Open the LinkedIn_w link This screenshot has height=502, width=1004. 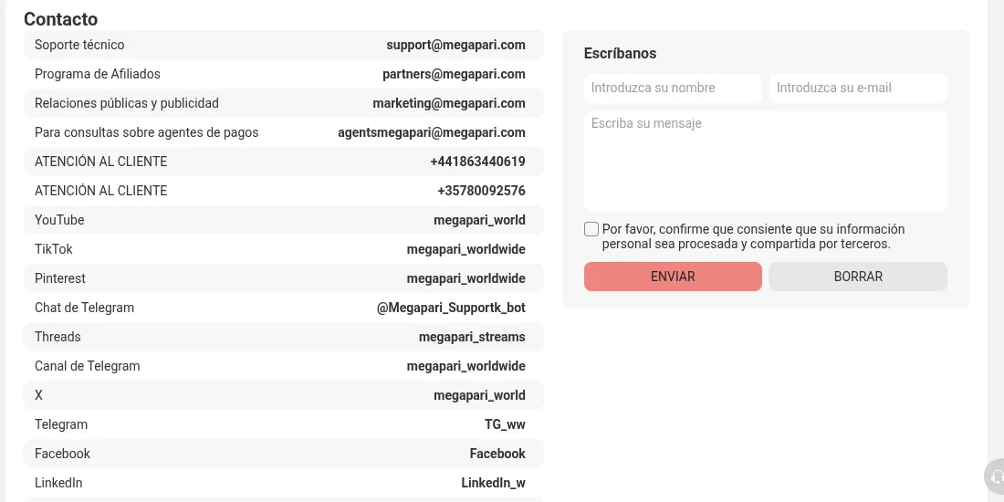(x=493, y=483)
